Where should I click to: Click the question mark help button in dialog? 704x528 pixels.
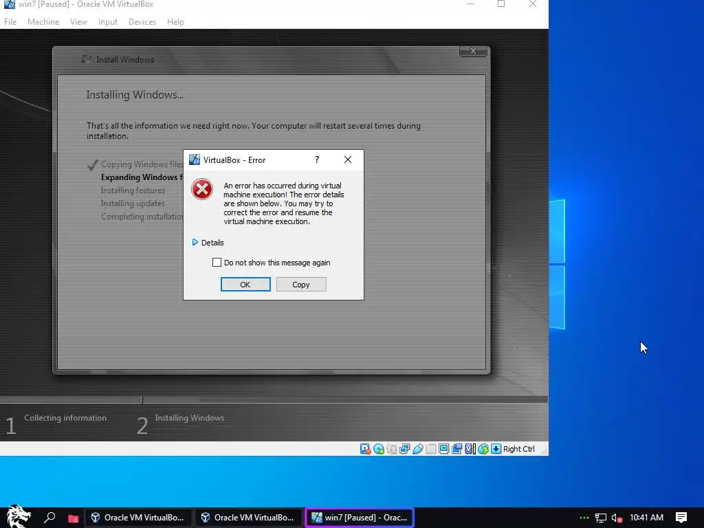tap(317, 159)
